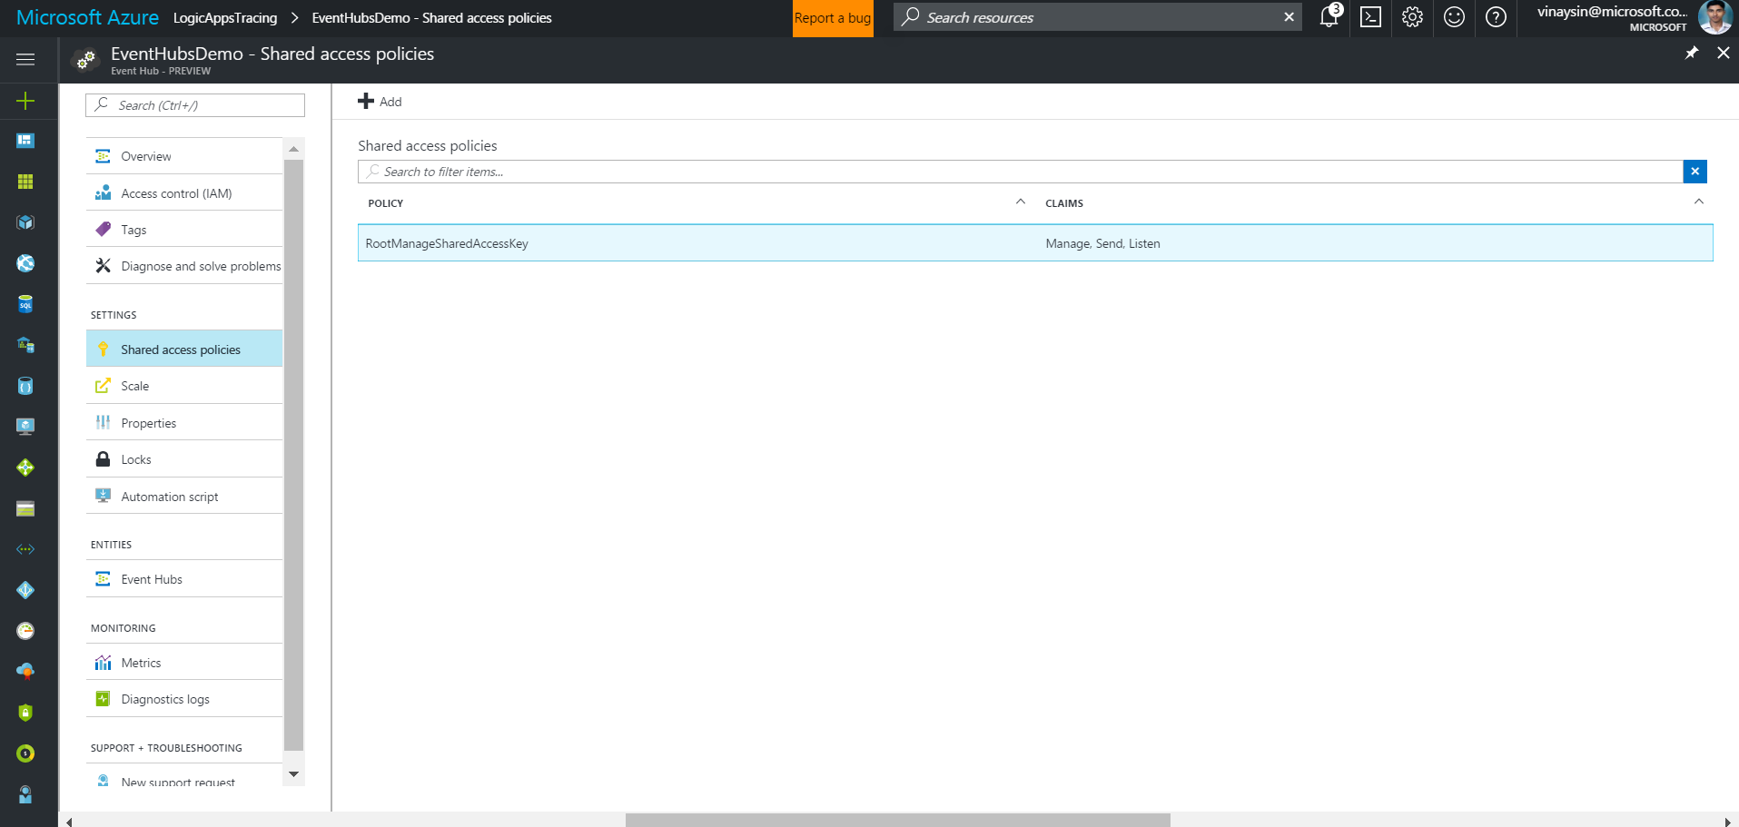
Task: Select Shared access policies menu item
Action: [x=184, y=350]
